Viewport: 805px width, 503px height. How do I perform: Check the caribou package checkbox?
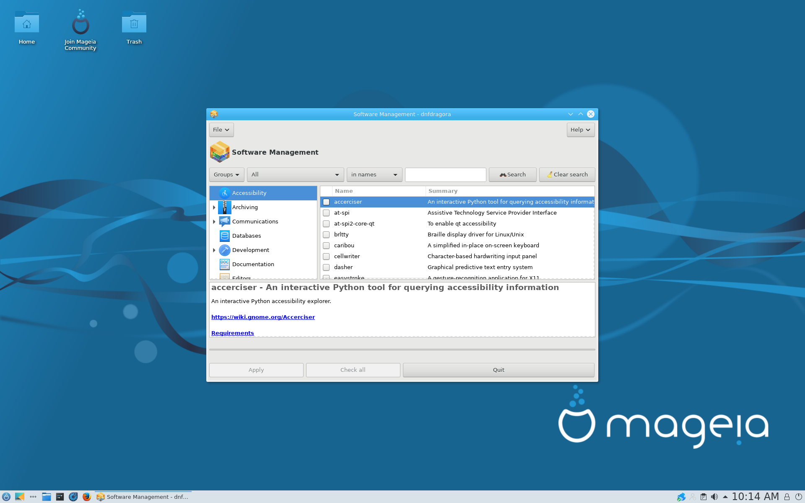326,246
